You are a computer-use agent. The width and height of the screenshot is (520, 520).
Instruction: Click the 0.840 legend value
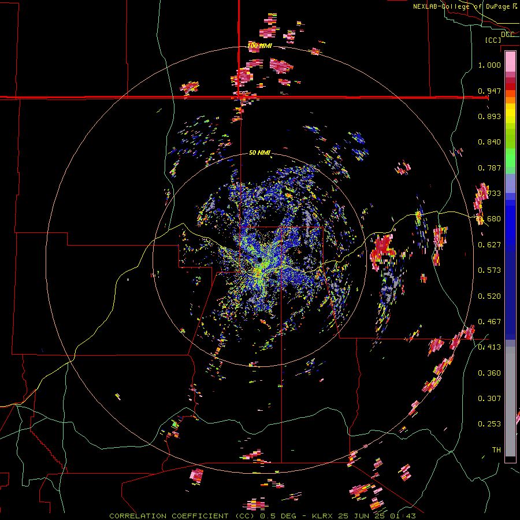click(x=489, y=142)
